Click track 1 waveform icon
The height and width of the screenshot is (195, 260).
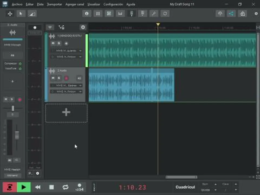(x=52, y=36)
